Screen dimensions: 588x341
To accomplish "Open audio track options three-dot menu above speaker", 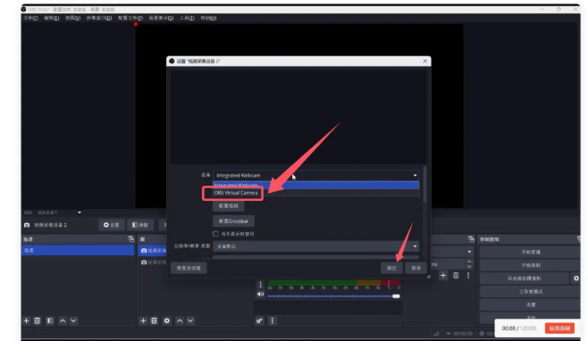I will (x=261, y=285).
